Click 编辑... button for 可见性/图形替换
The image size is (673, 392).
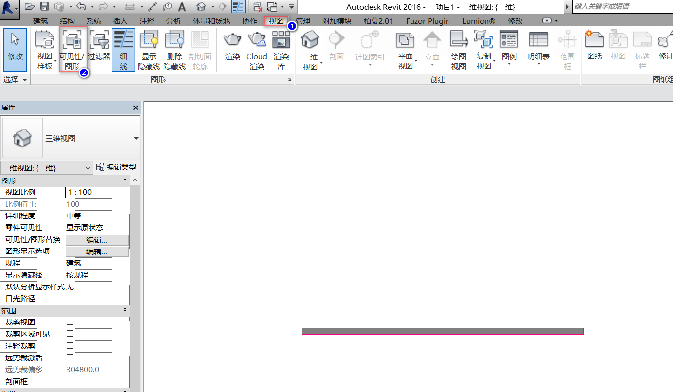pos(97,240)
